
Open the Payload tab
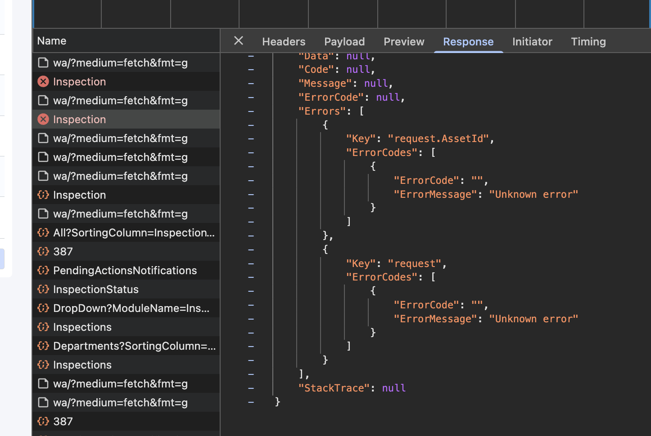pyautogui.click(x=344, y=42)
